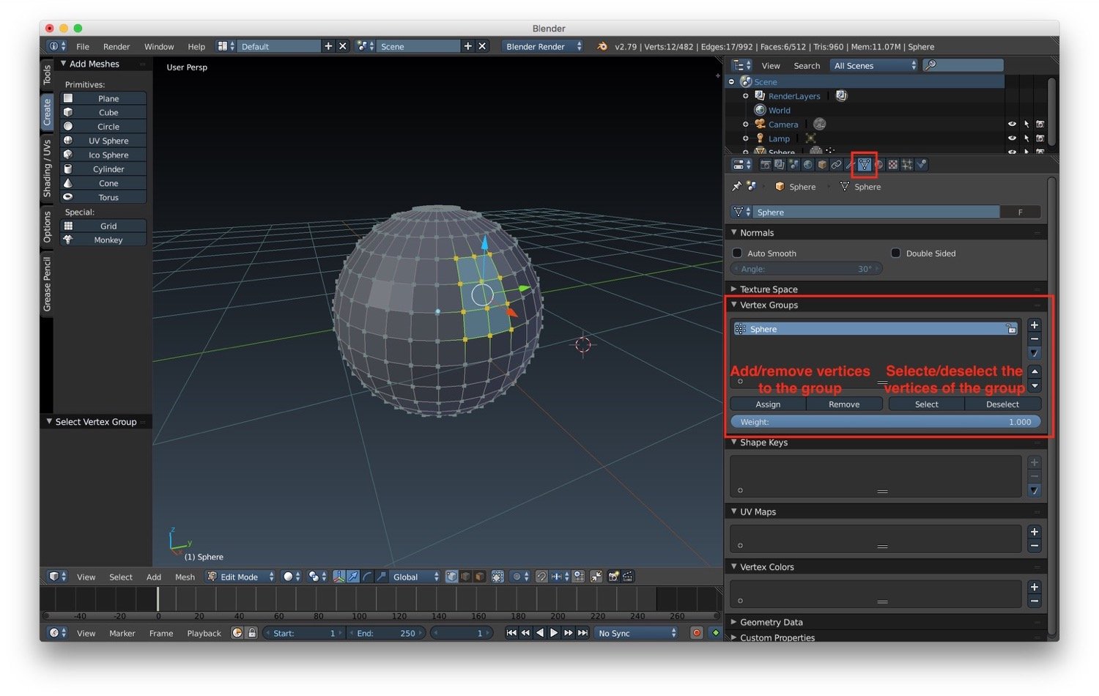Click the red automatic keyframe record button
Screen dimensions: 1099x696
pyautogui.click(x=696, y=633)
